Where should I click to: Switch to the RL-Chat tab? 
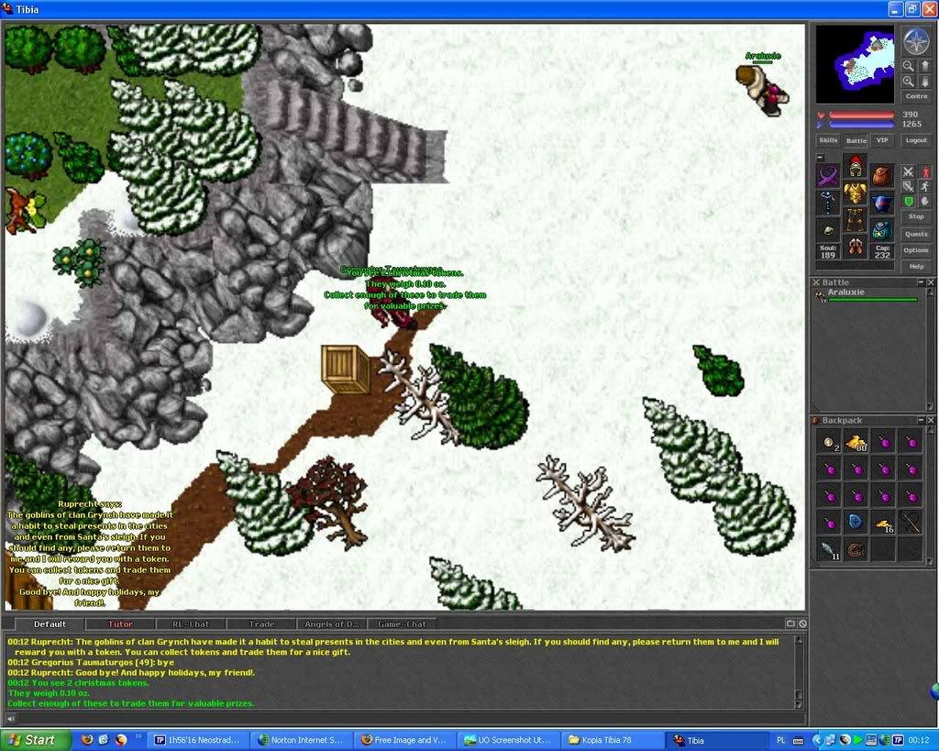point(191,624)
